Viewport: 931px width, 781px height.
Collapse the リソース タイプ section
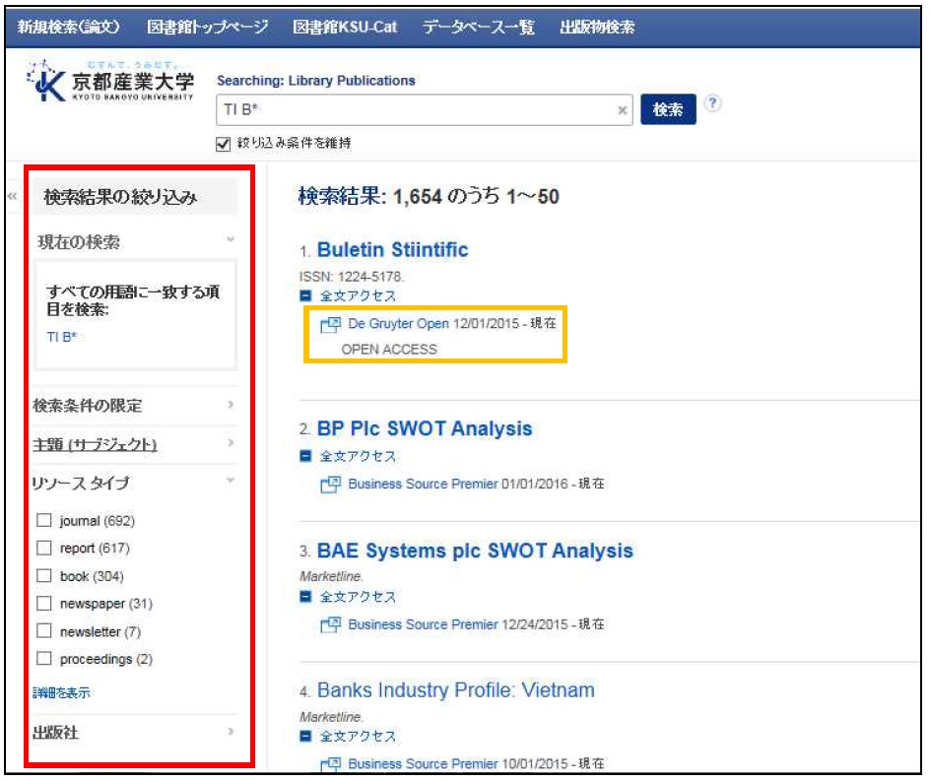231,480
